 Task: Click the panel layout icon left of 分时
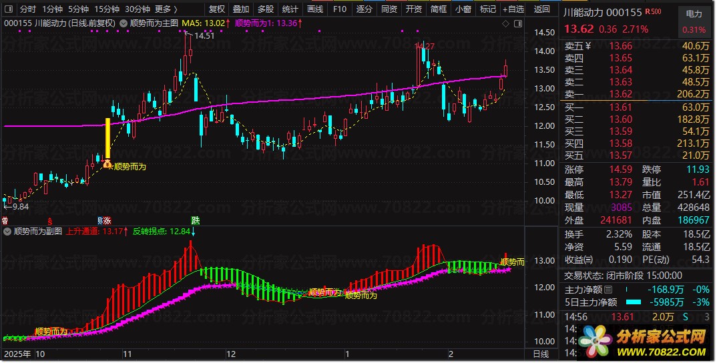point(9,9)
